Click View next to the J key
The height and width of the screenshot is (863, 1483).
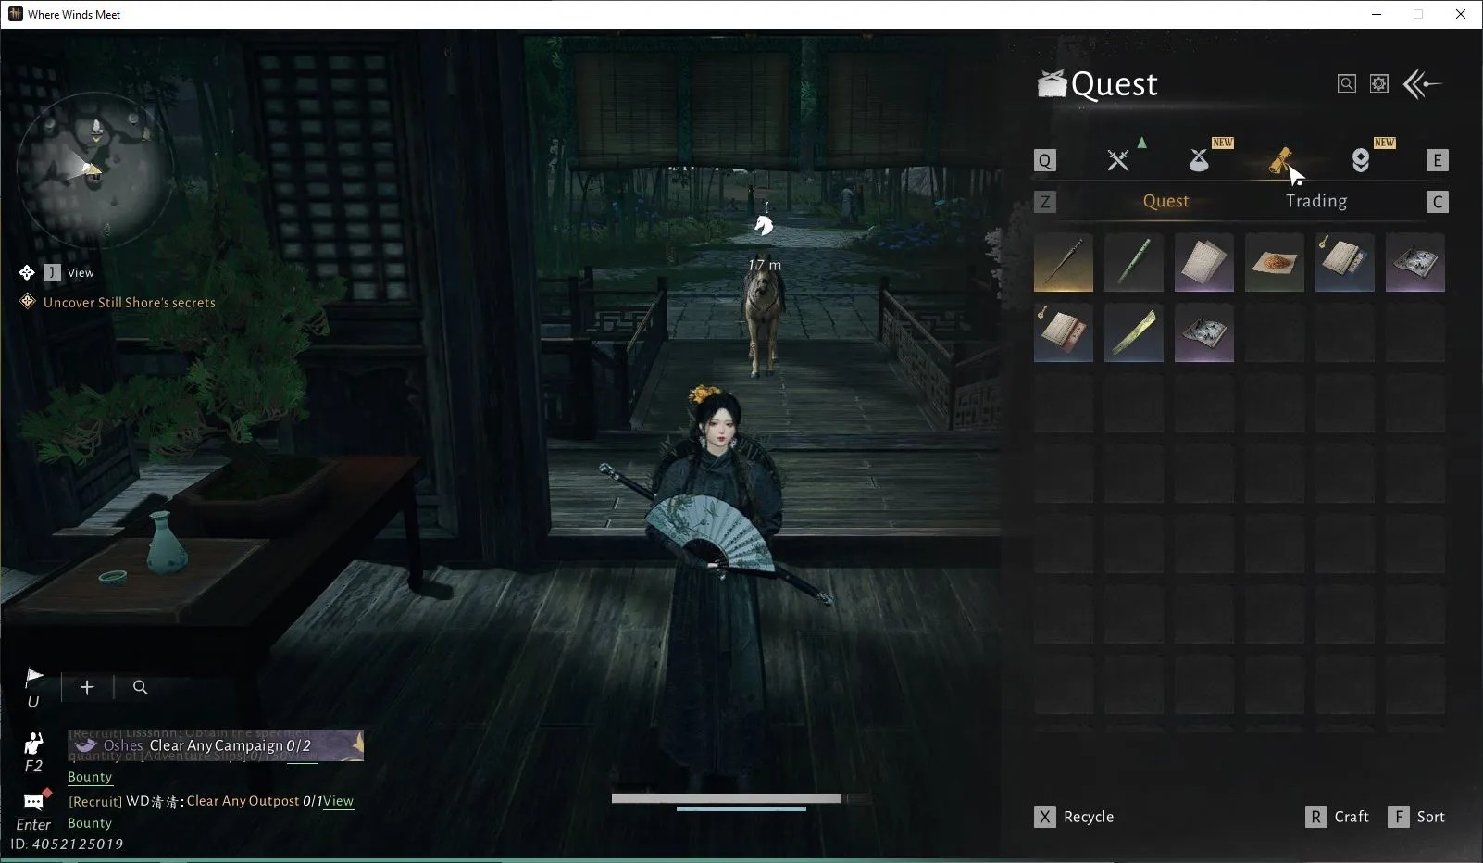(81, 273)
